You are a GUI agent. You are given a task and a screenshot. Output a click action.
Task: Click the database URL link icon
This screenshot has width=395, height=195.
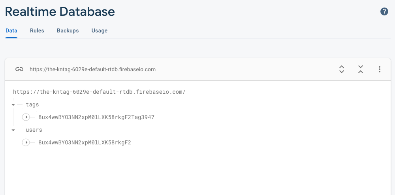pyautogui.click(x=19, y=69)
